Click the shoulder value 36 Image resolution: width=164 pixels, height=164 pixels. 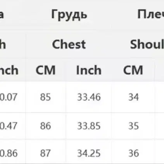[x=133, y=153]
